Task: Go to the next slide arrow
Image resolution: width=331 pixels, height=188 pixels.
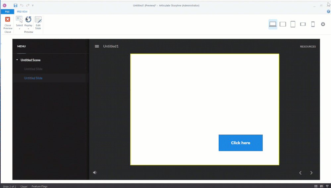Action: coord(311,173)
